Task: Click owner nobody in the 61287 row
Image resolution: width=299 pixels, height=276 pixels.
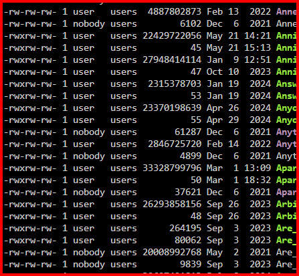Action: (x=89, y=132)
